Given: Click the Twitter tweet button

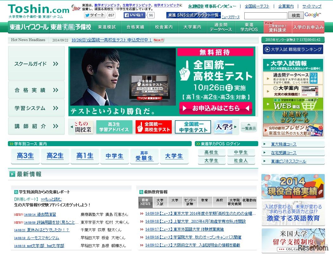Looking at the screenshot, I should (95, 15).
